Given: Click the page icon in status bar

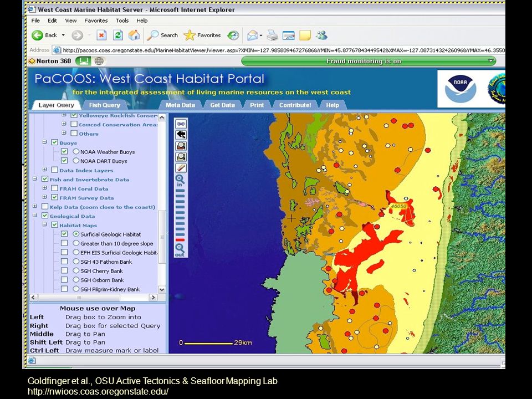Looking at the screenshot, I should pos(32,360).
